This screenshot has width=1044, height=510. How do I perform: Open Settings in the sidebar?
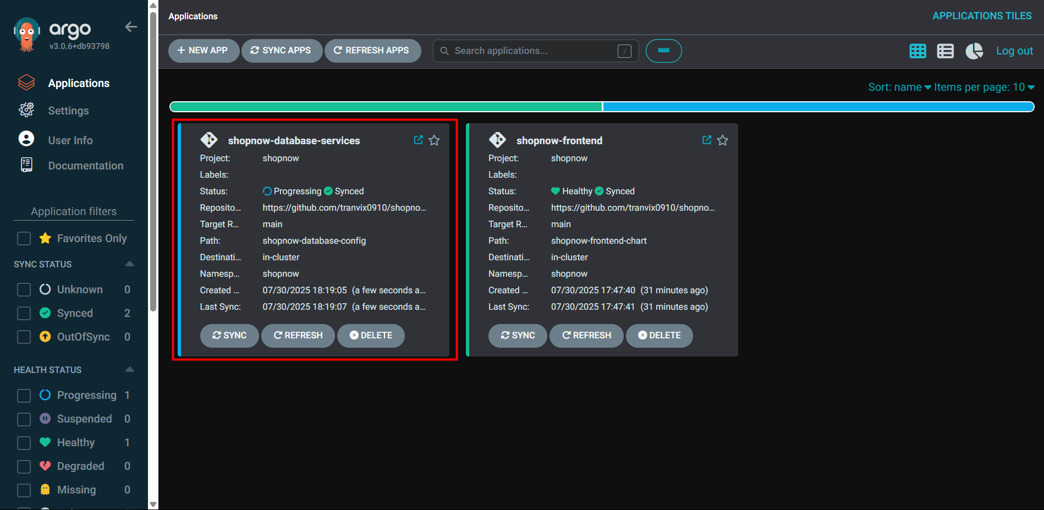68,111
